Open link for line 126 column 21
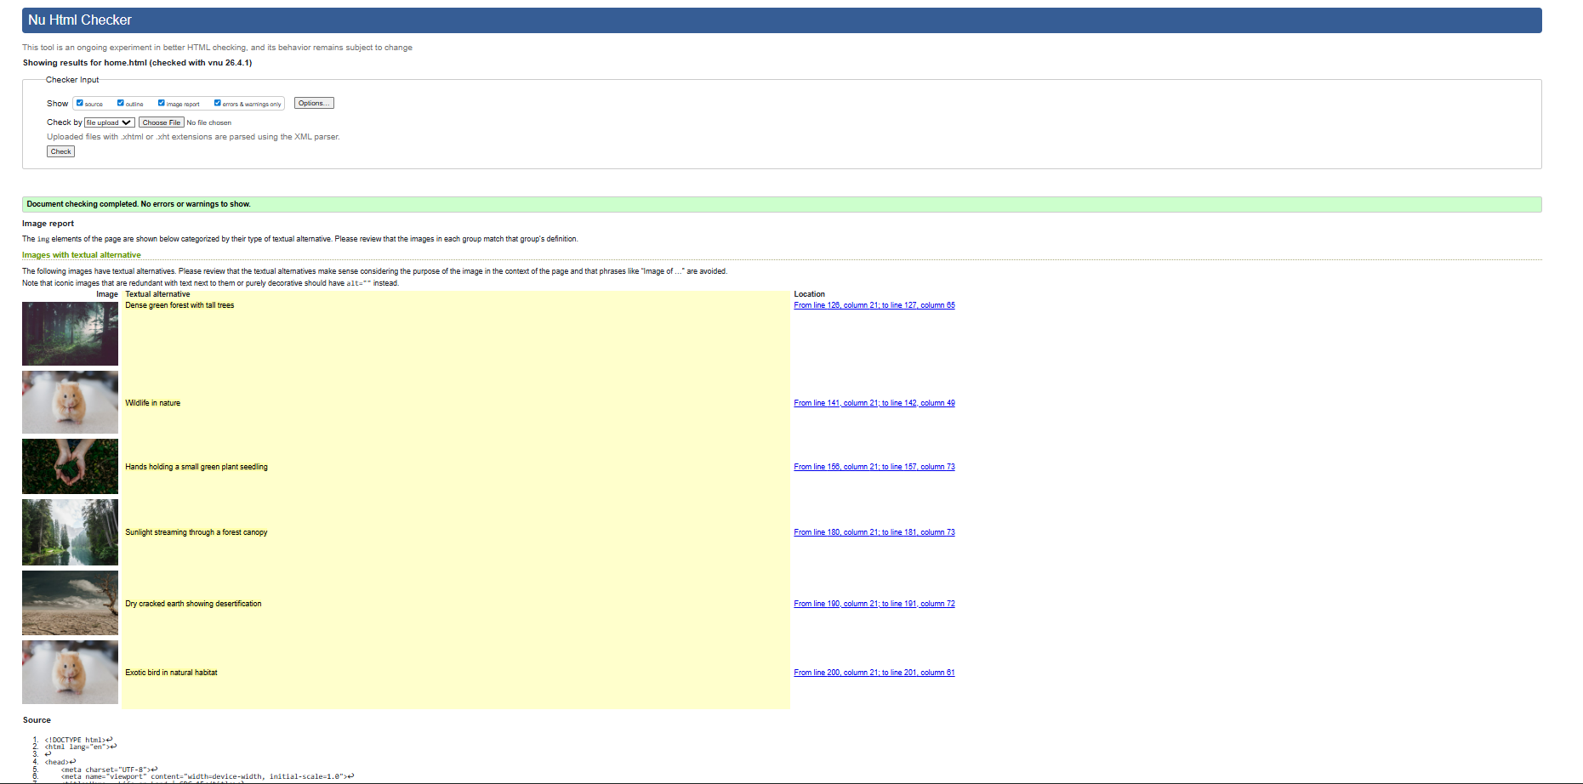The height and width of the screenshot is (784, 1583). [x=874, y=304]
